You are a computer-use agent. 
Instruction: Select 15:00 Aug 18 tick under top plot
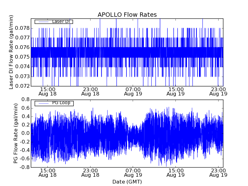coord(47,91)
